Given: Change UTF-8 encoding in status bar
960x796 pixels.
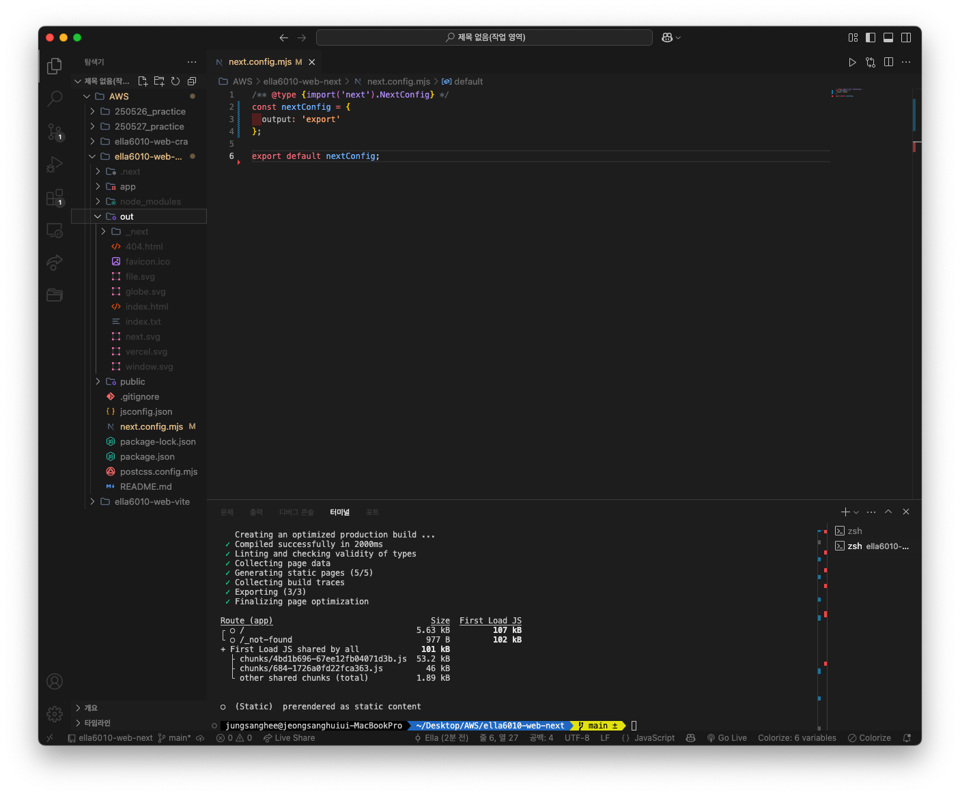Looking at the screenshot, I should click(x=577, y=738).
